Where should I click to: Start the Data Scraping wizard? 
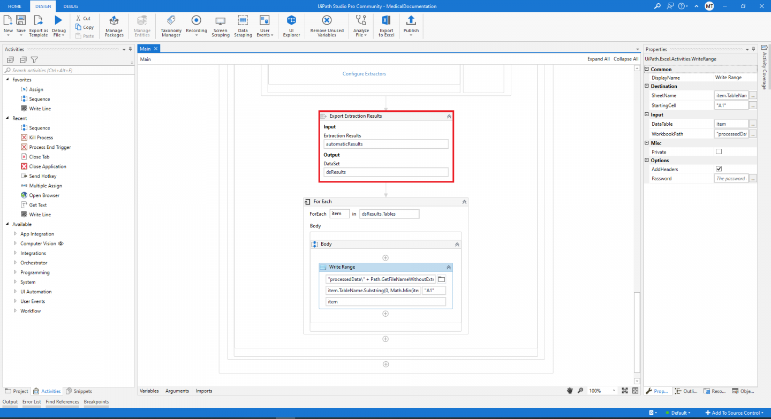pos(243,26)
